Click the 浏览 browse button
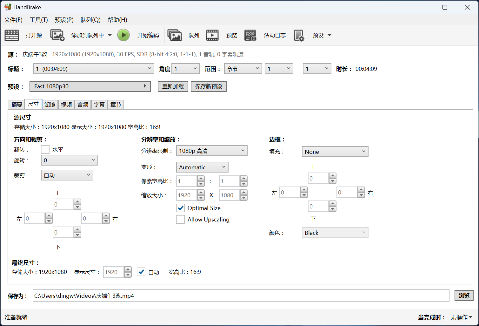 [x=464, y=296]
